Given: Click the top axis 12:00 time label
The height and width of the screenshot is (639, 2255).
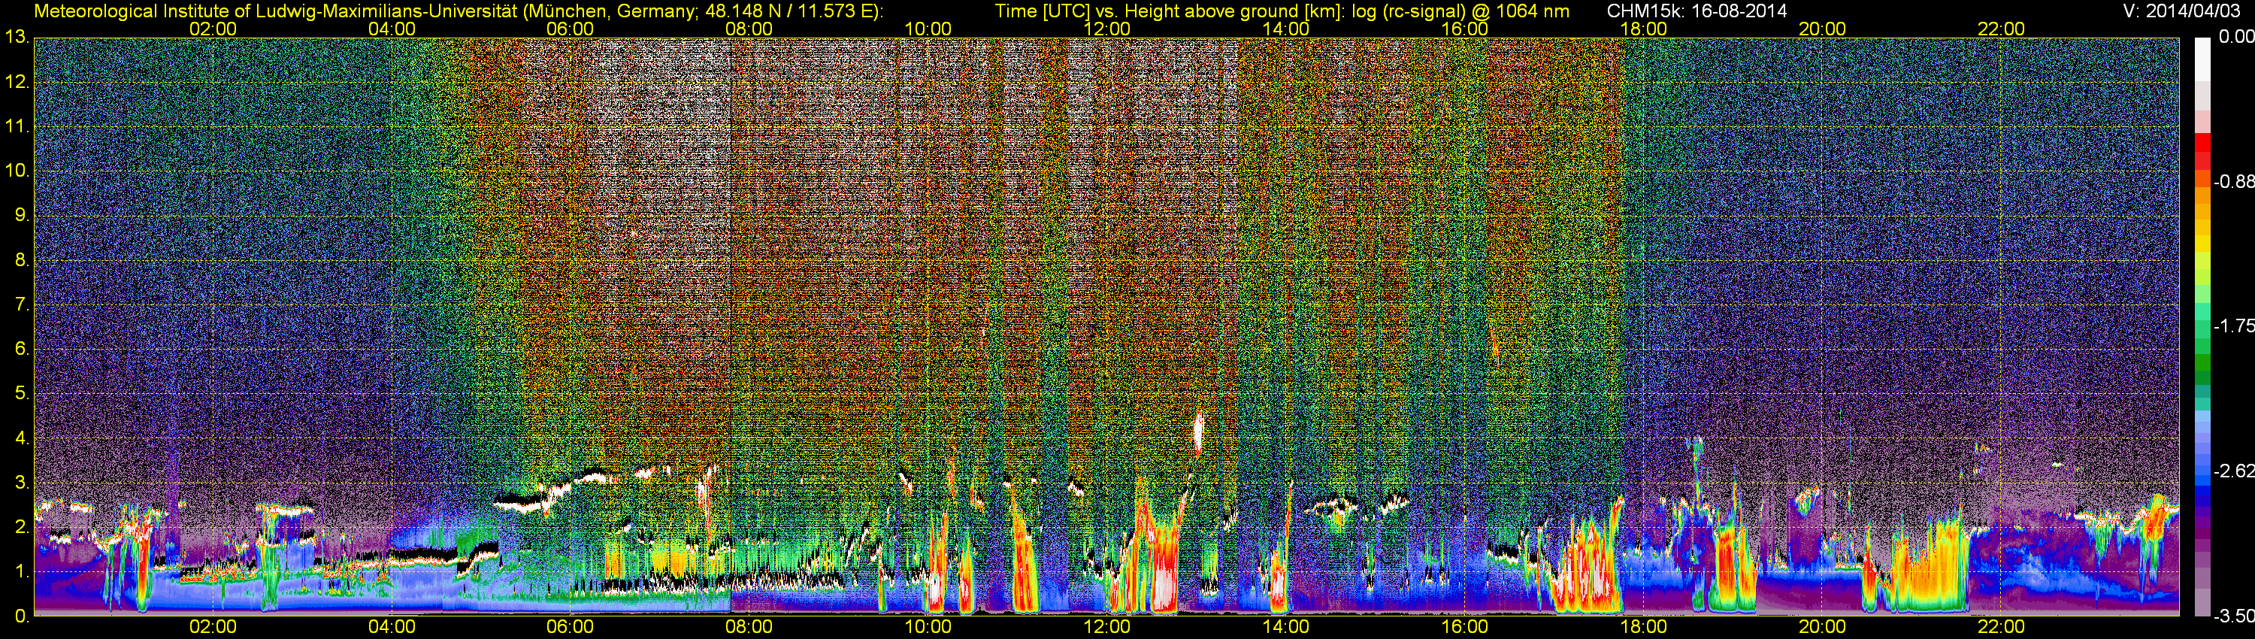Looking at the screenshot, I should [1106, 29].
